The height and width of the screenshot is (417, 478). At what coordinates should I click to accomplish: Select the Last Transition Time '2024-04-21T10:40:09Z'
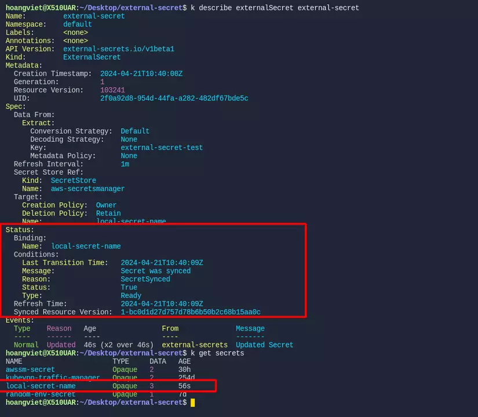tap(162, 263)
